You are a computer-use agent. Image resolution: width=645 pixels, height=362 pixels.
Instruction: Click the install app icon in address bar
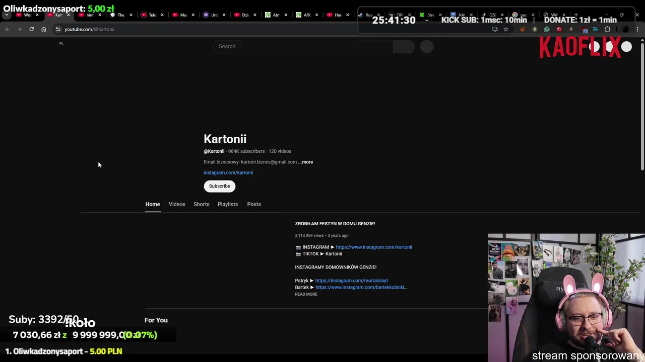pos(495,29)
